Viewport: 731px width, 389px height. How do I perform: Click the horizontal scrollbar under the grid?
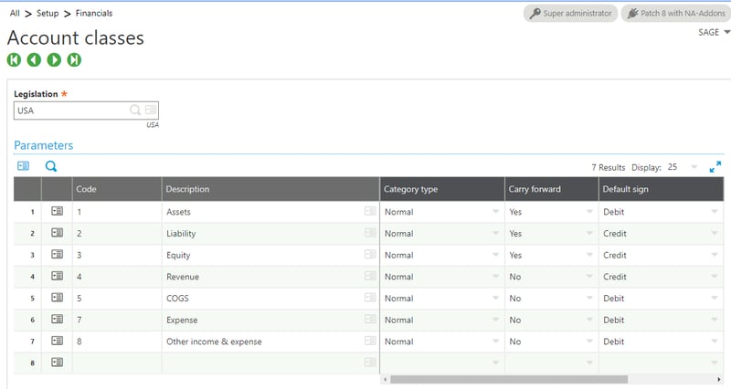(507, 379)
